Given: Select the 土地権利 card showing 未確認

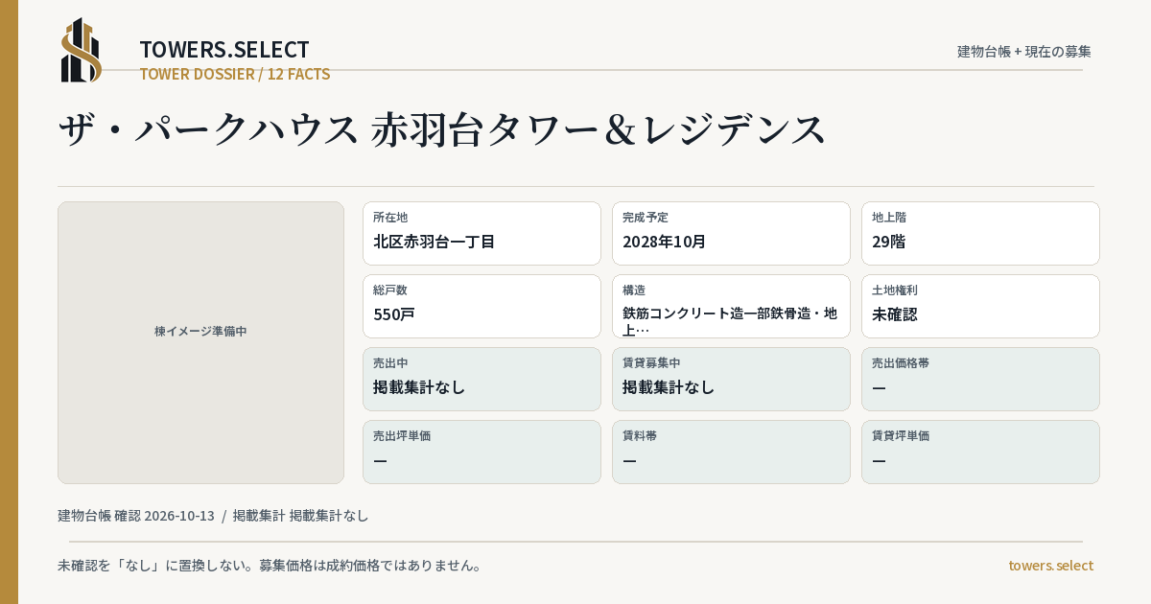Looking at the screenshot, I should tap(980, 306).
